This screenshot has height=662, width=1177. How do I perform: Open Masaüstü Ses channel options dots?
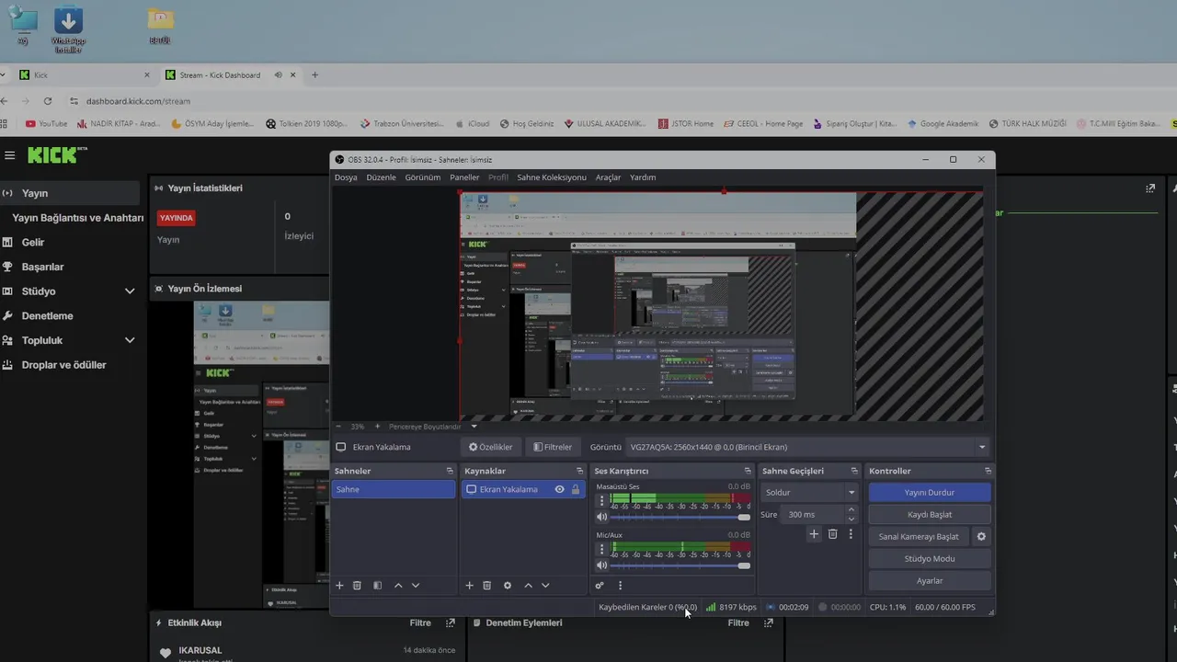(x=602, y=501)
